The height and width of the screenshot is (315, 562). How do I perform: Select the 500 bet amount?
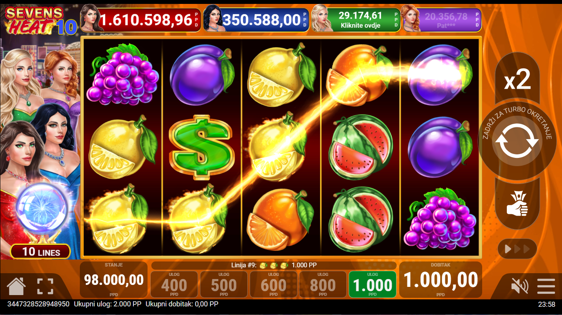click(x=224, y=285)
